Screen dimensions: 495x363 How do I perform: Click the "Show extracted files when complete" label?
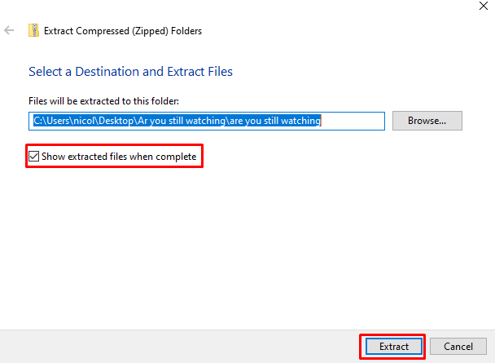[x=119, y=156]
